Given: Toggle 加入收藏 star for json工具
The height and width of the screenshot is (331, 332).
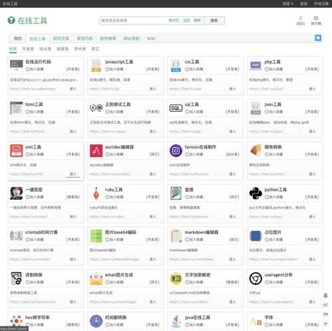Looking at the screenshot, I should (267, 112).
